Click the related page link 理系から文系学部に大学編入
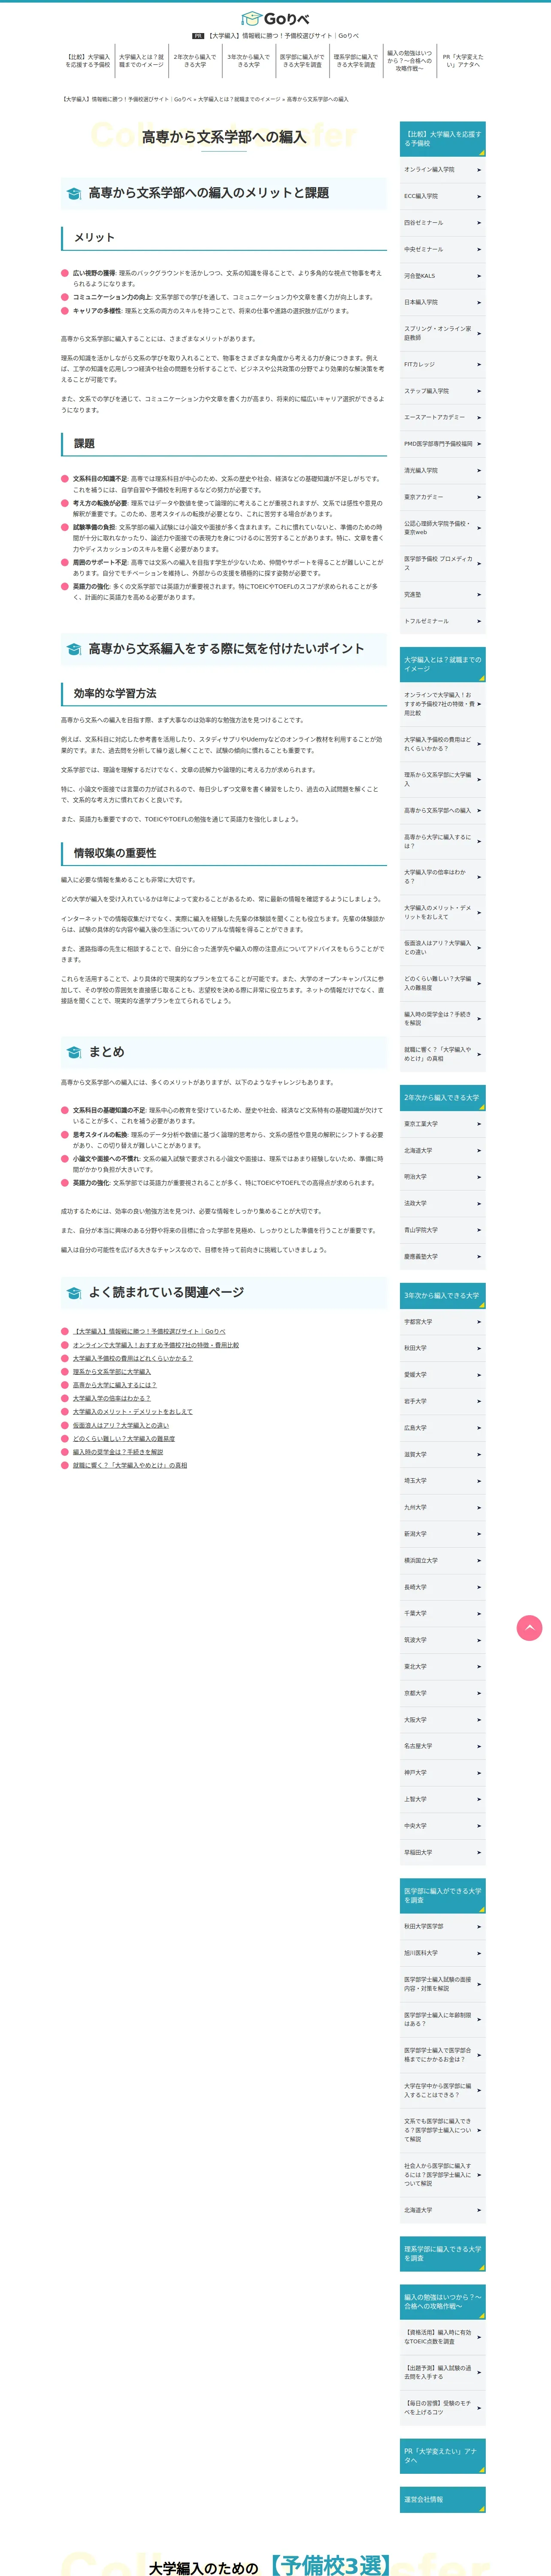 [x=112, y=1372]
